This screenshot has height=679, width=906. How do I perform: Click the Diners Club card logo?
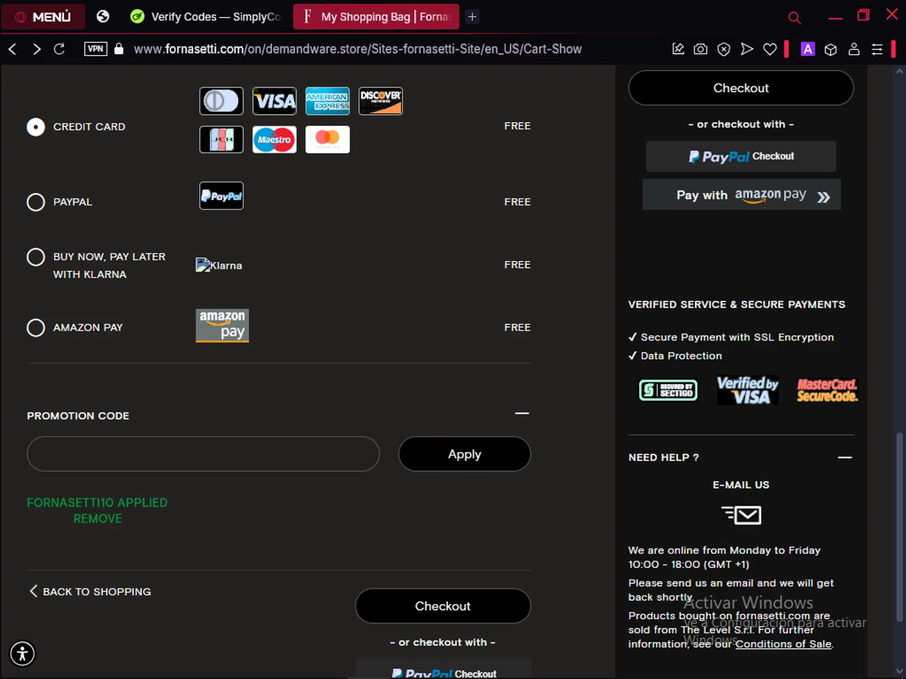coord(222,101)
